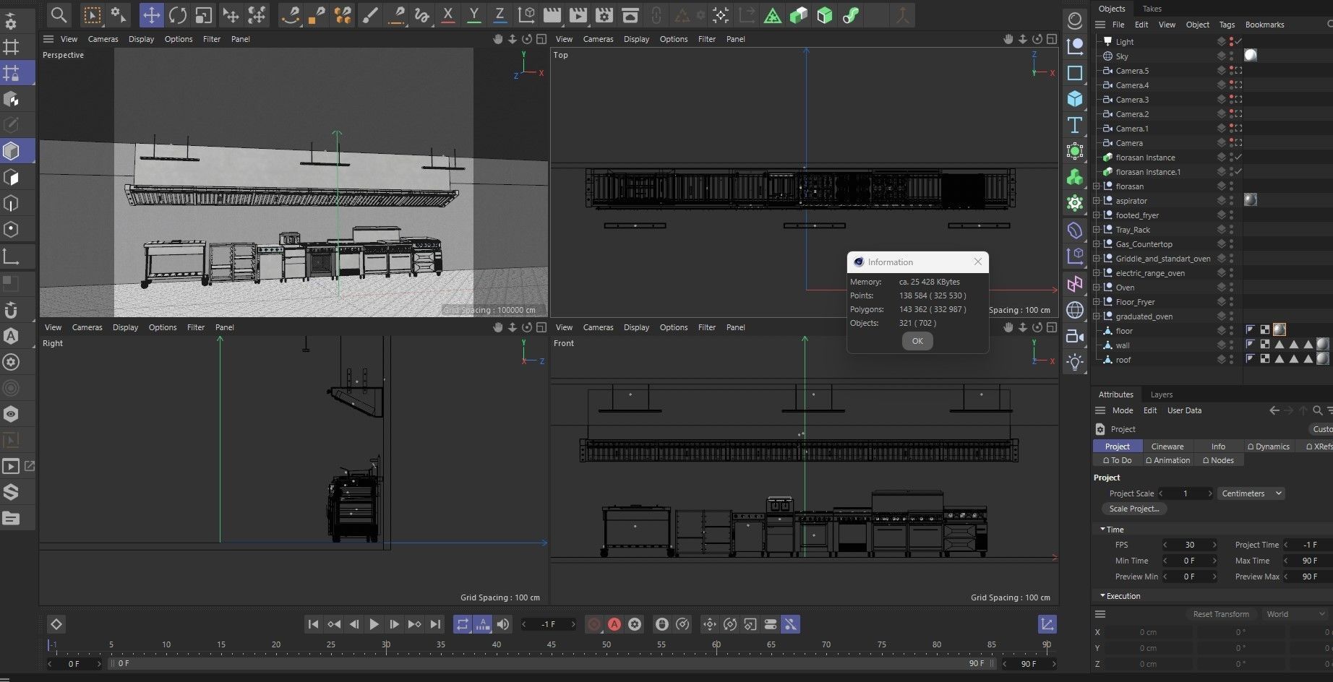
Task: Open the Centimeters unit dropdown
Action: (x=1251, y=493)
